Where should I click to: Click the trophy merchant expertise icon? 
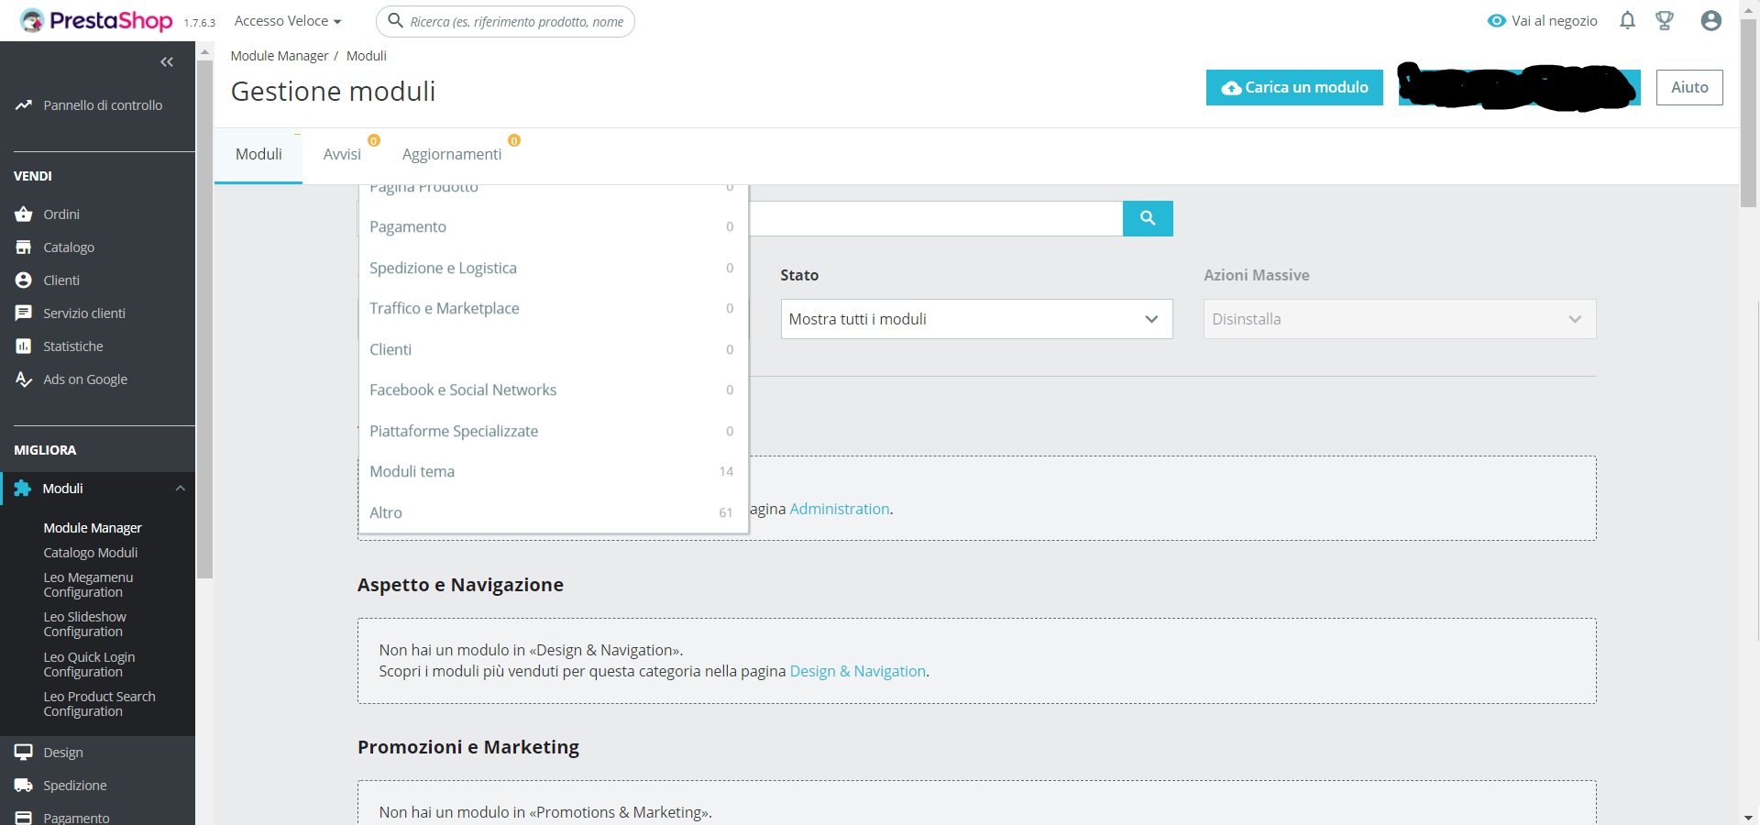[x=1665, y=20]
